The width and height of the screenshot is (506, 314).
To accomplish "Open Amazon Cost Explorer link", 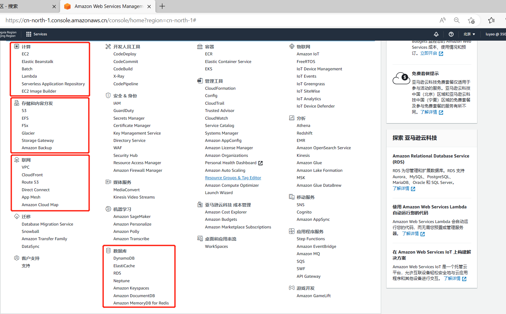I will tap(226, 212).
